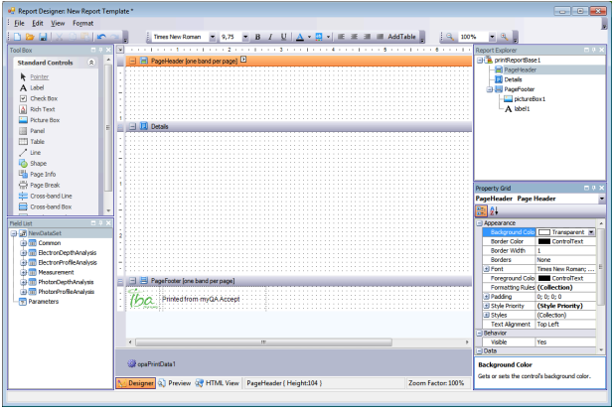Viewport: 614px width, 410px height.
Task: Select the Shape control
Action: tap(38, 163)
